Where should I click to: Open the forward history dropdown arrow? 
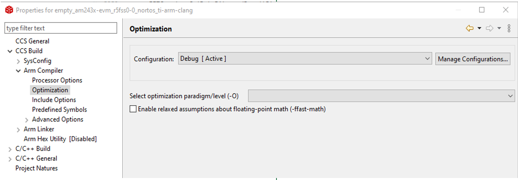499,28
